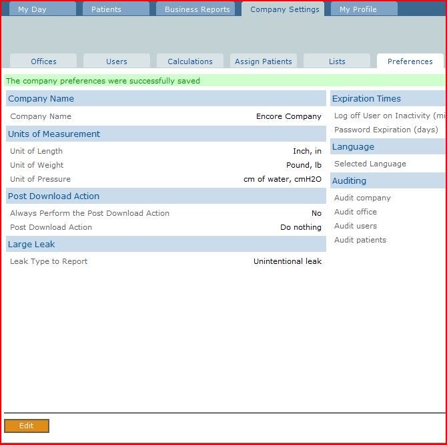Open the Business Reports tab
Viewport: 447px width, 445px height.
click(x=197, y=9)
